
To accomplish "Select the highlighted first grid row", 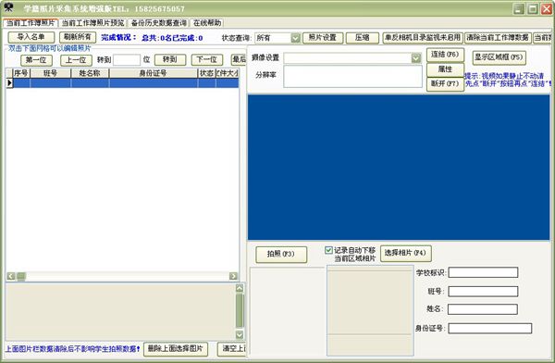I will 126,83.
